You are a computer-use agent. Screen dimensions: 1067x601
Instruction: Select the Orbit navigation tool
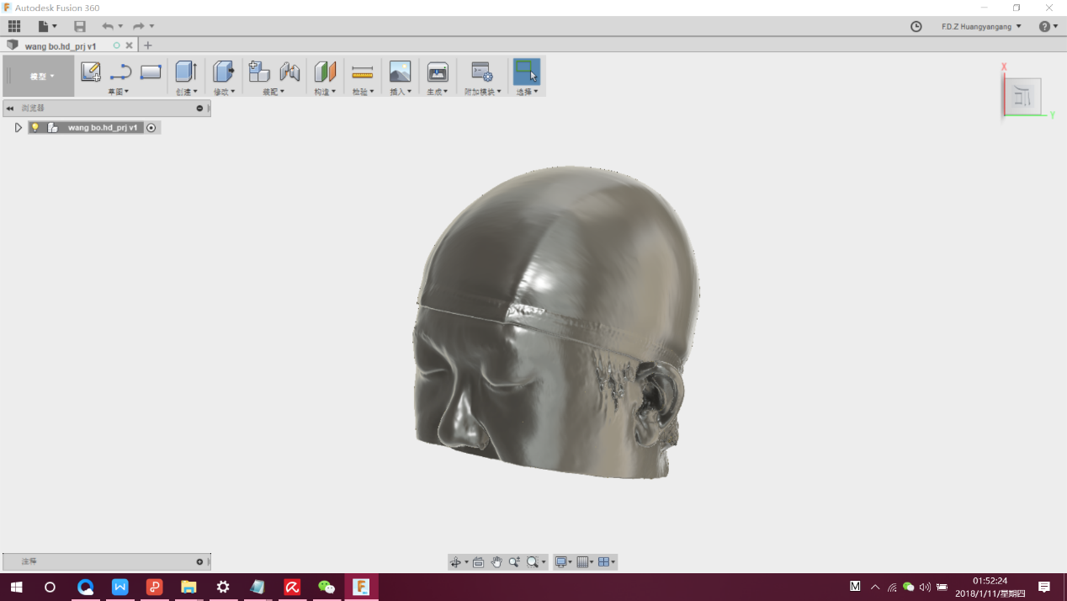pyautogui.click(x=456, y=562)
